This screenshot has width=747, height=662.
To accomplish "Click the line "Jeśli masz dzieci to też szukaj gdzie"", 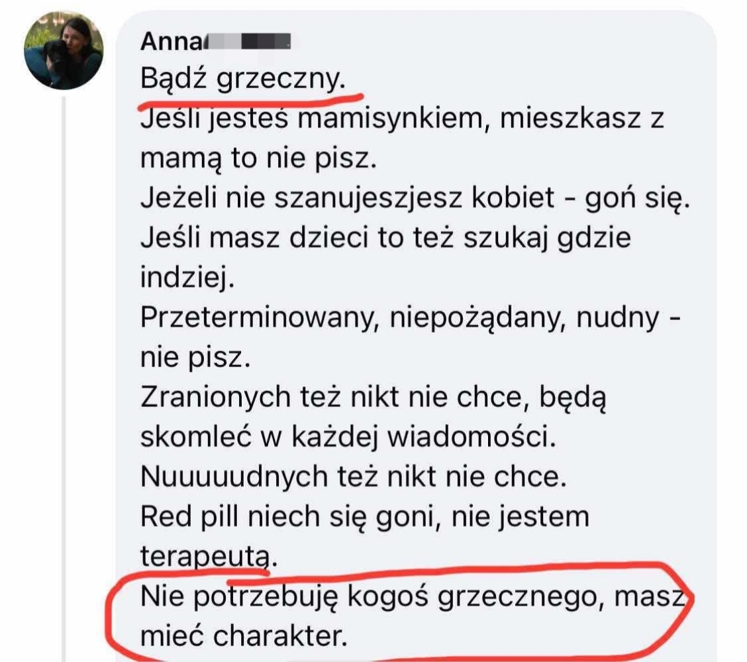I will tap(386, 238).
